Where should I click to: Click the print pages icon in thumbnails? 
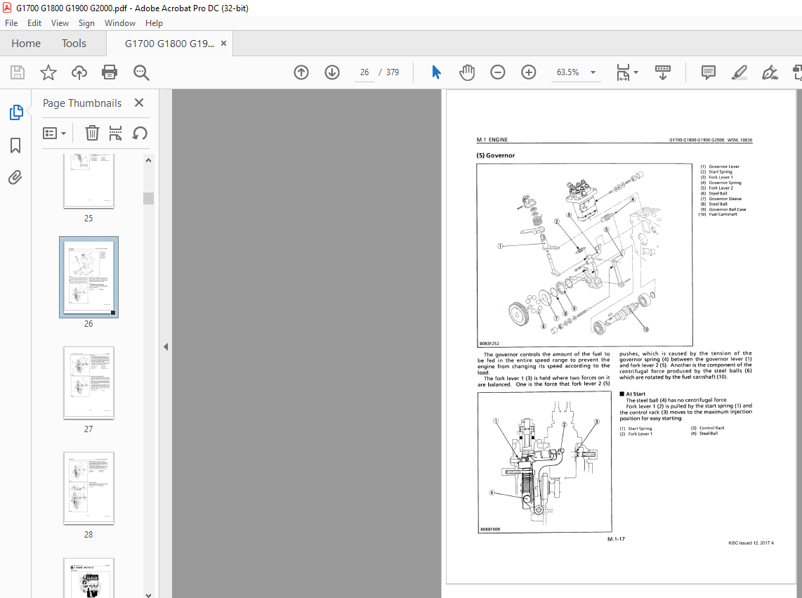[116, 133]
